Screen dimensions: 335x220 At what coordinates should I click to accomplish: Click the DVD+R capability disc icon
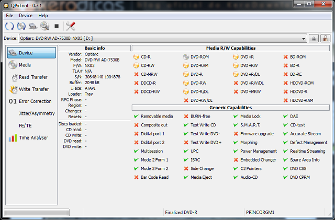(x=236, y=57)
